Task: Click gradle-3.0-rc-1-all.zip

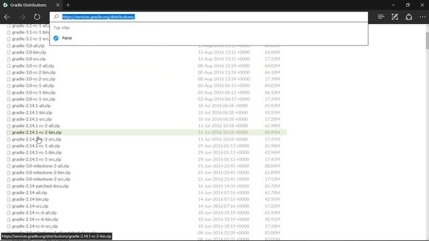Action: tap(33, 86)
